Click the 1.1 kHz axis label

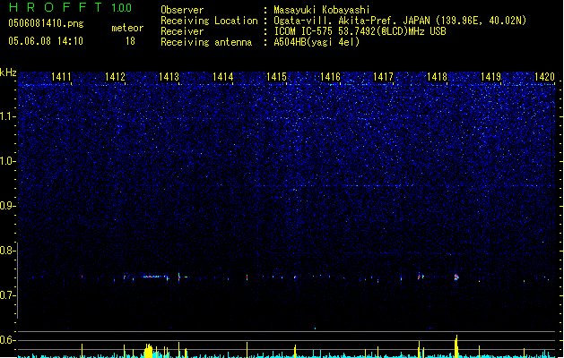(x=8, y=116)
